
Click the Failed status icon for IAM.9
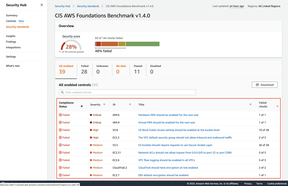click(60, 122)
